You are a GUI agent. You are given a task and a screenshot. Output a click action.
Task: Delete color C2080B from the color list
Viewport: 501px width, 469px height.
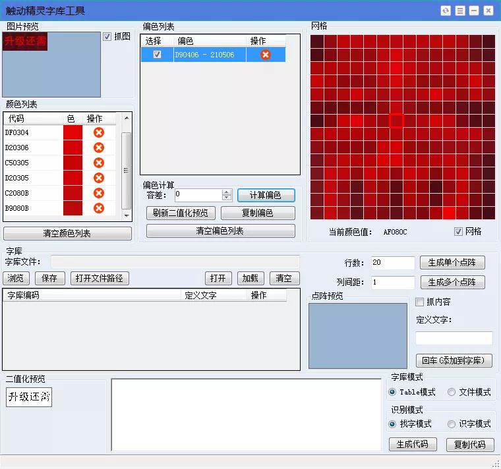click(x=99, y=193)
